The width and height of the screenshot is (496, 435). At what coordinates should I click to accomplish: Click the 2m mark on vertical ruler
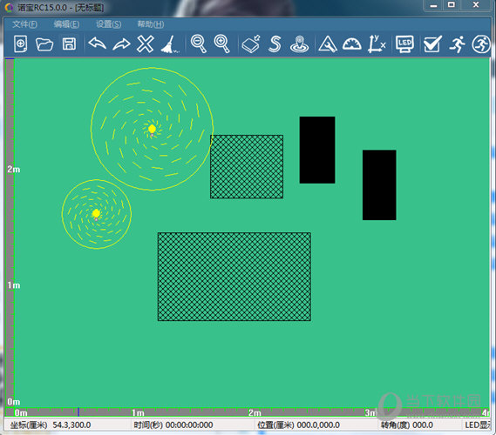14,170
